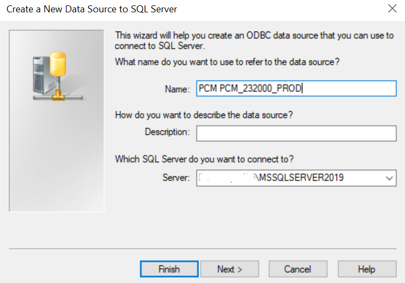Click the 'Description:' label

pyautogui.click(x=167, y=132)
